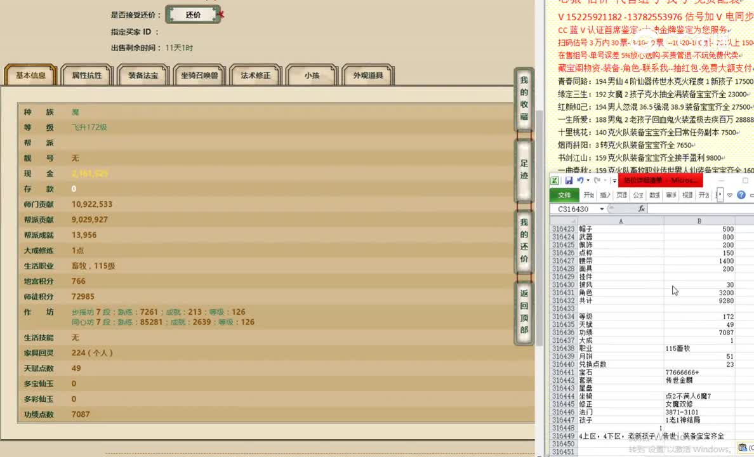
Task: Click the level text 飞升172级
Action: pyautogui.click(x=89, y=128)
